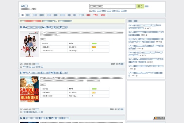The image size is (184, 123).
Task: Open sidebar link mentioning 300
Action: click(x=146, y=34)
